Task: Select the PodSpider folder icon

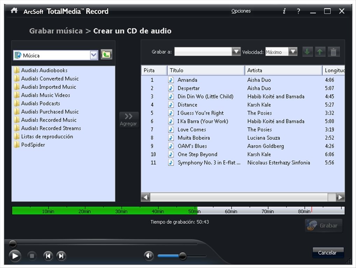Action: [x=17, y=145]
